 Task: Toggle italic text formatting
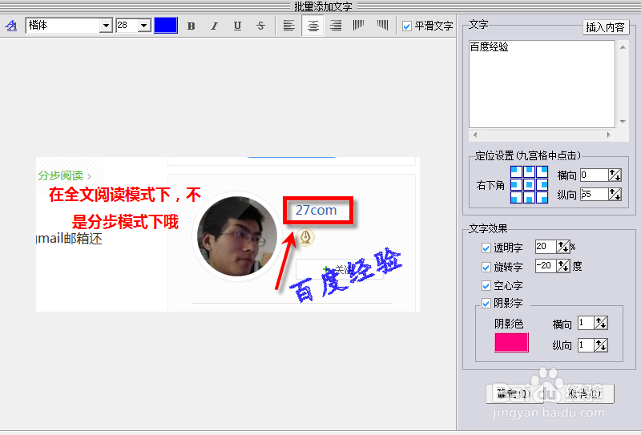[214, 26]
